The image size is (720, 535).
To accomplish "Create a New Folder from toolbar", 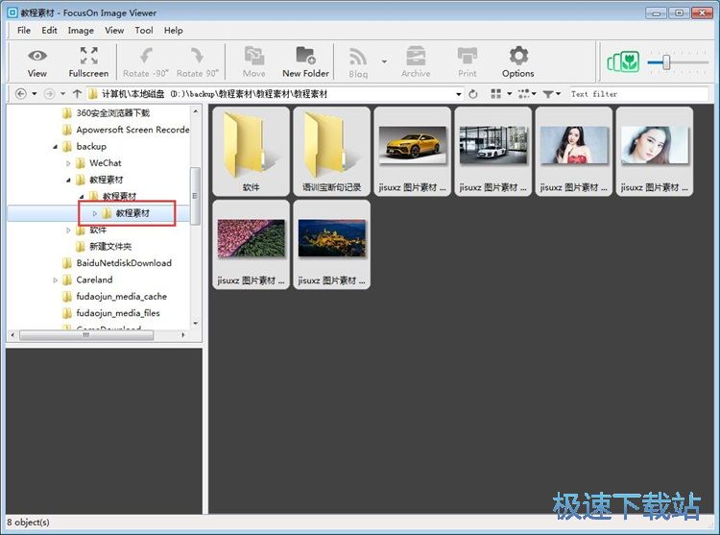I will tap(305, 61).
